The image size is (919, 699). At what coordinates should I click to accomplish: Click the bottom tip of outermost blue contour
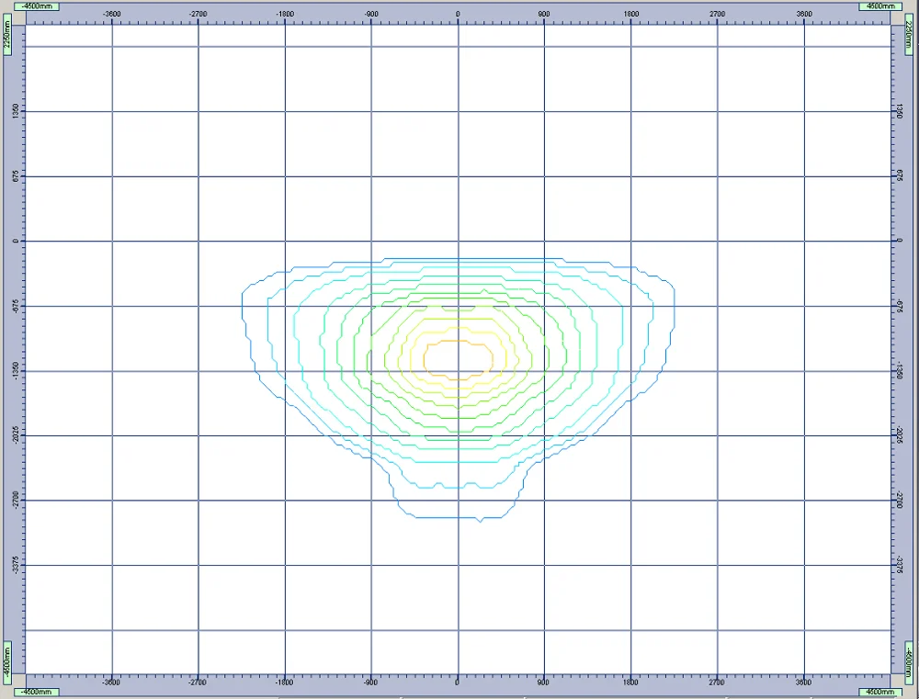point(480,521)
